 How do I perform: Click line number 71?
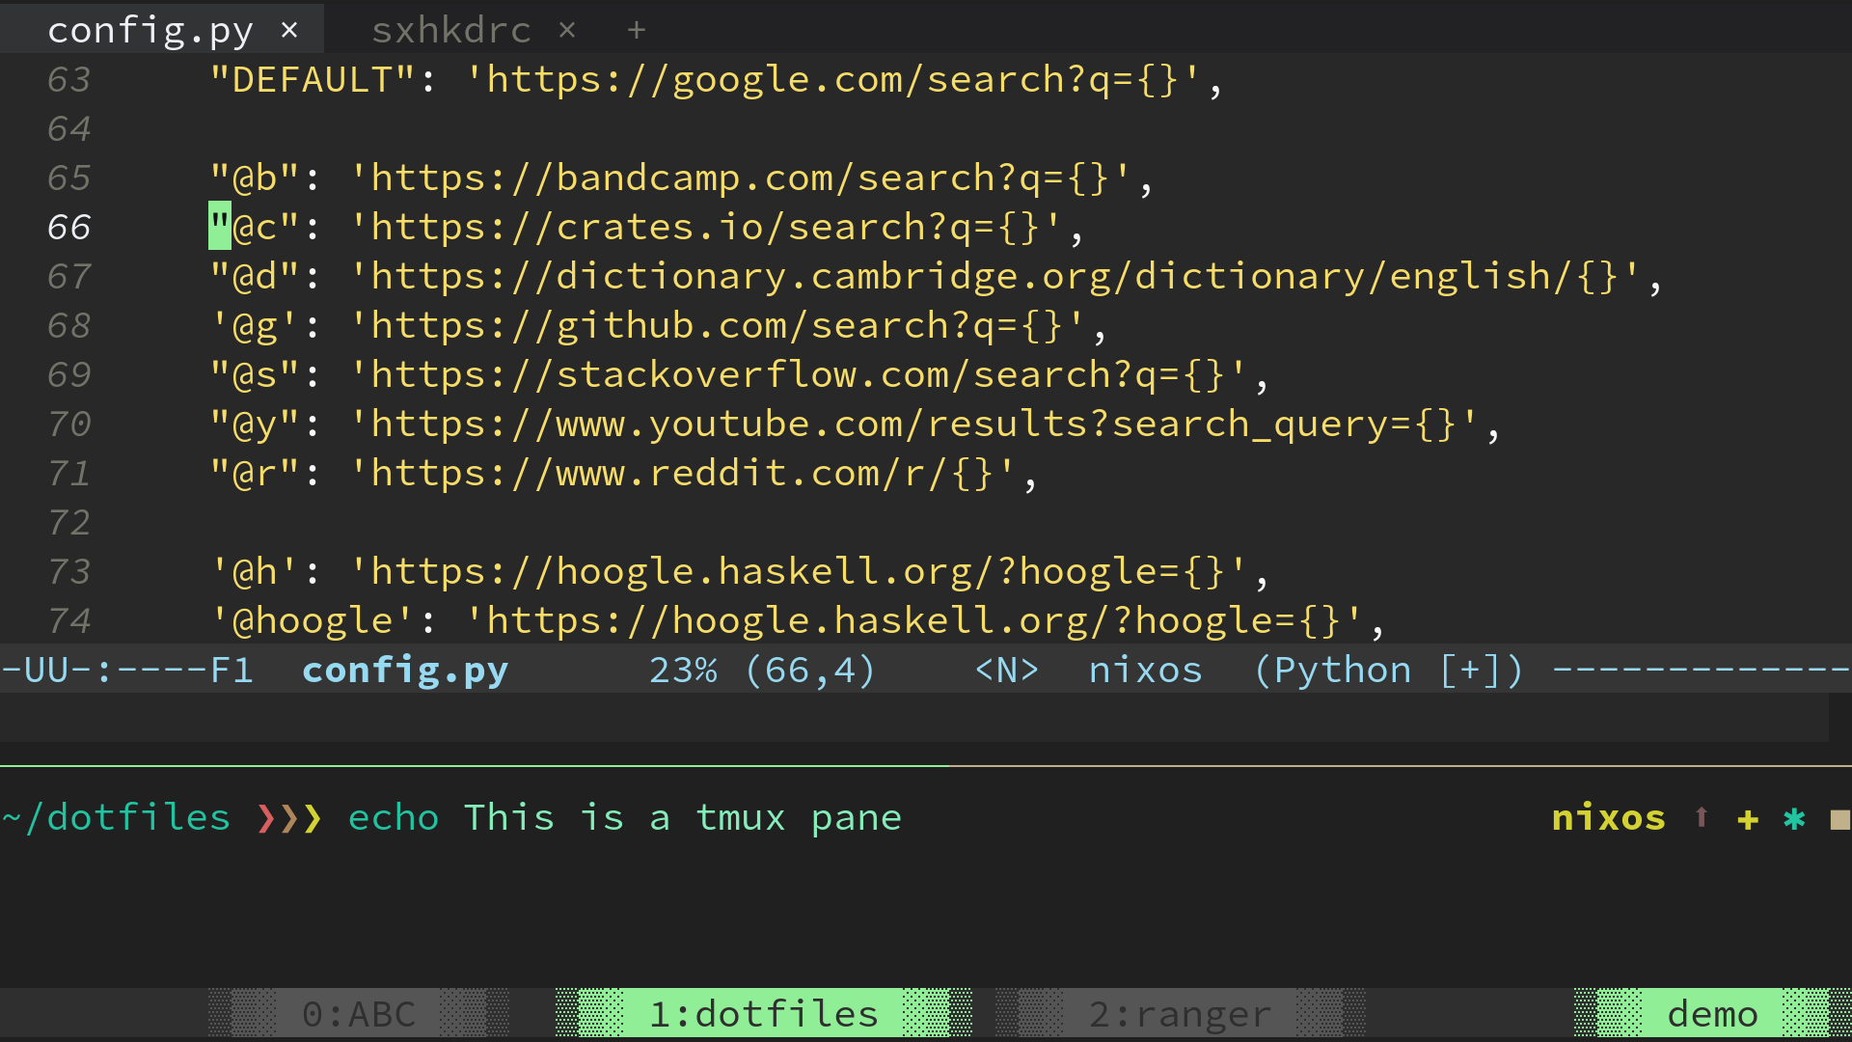(69, 473)
